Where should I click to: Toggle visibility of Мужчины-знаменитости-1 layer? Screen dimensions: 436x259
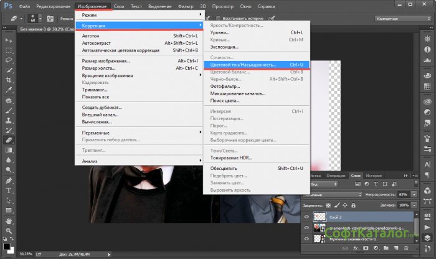pos(305,240)
